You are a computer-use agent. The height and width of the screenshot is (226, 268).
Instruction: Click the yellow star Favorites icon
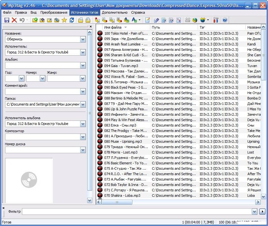click(64, 20)
